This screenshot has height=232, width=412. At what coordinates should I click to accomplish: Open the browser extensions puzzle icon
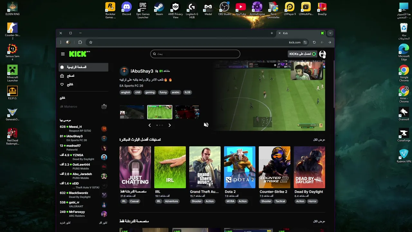point(80,42)
